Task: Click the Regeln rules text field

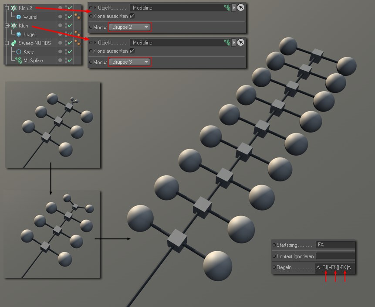Action: 334,267
